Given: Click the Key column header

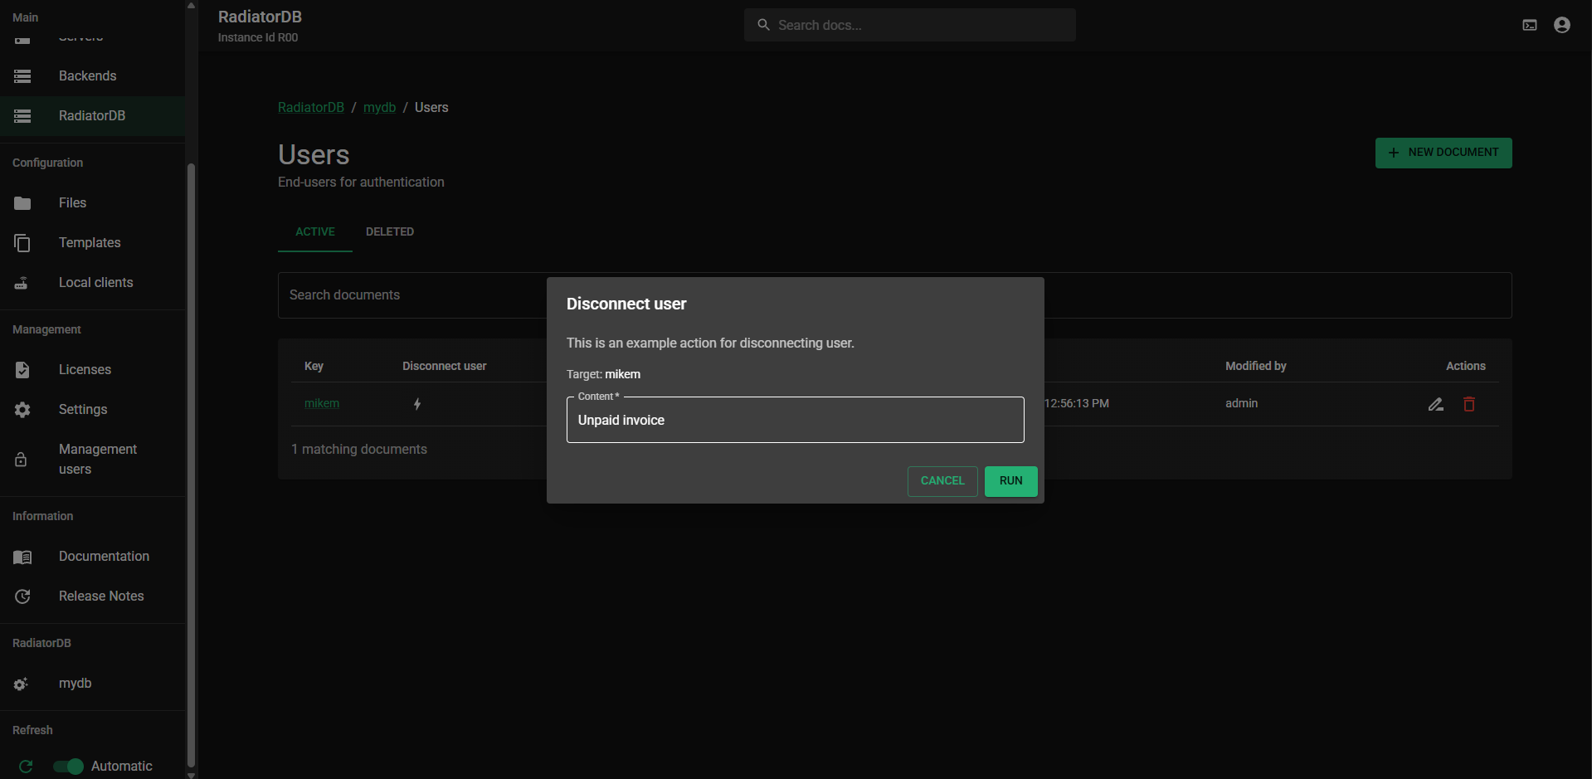Looking at the screenshot, I should click(x=314, y=367).
